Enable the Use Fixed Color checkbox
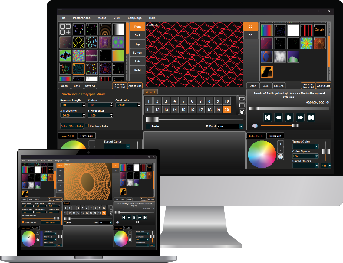The width and height of the screenshot is (343, 263). [87, 126]
